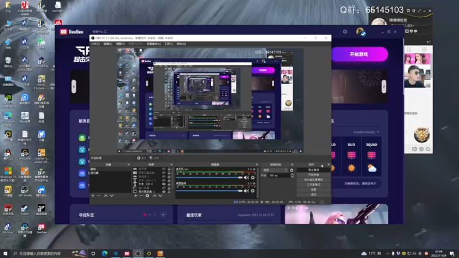Open scene transition properties gear
Screen dimensions: 459x258
point(291,170)
